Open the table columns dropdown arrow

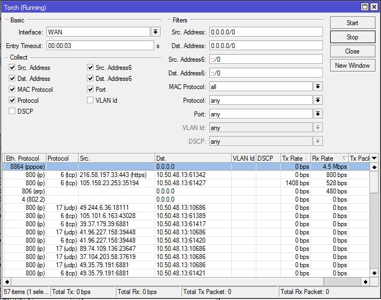point(374,158)
